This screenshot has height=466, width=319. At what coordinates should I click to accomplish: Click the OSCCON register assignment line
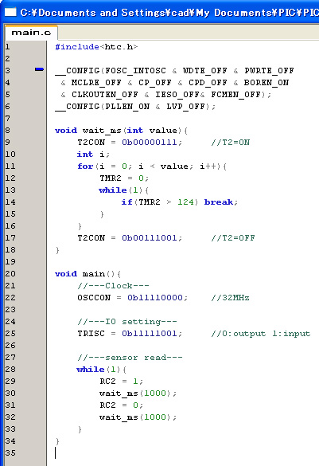pyautogui.click(x=133, y=298)
